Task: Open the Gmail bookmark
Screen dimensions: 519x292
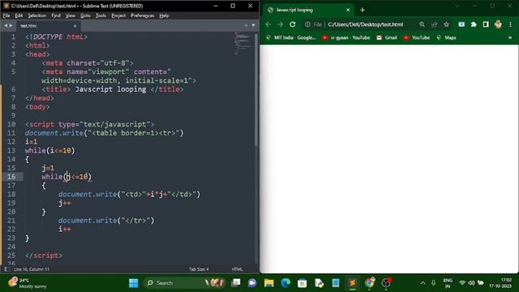Action: pos(387,38)
